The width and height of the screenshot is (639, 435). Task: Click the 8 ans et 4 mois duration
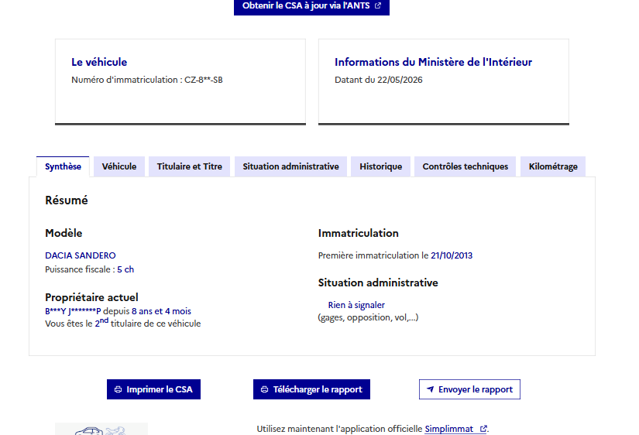(161, 311)
